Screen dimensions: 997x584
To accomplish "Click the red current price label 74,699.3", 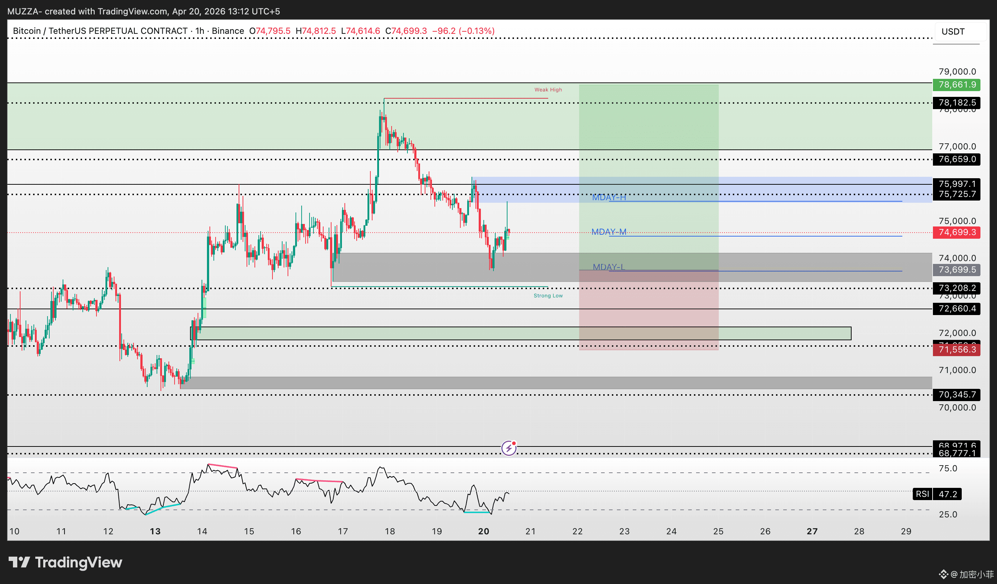I will [957, 232].
